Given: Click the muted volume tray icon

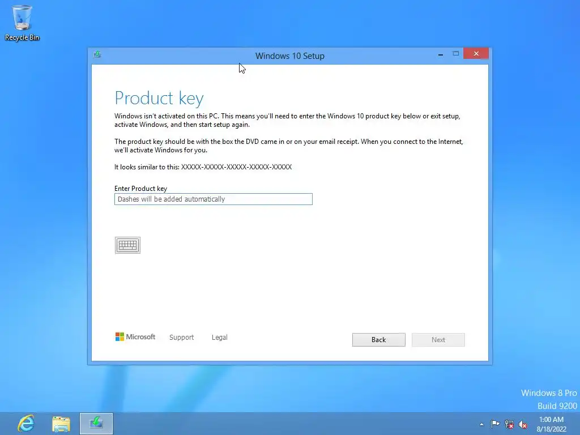Looking at the screenshot, I should (x=523, y=424).
